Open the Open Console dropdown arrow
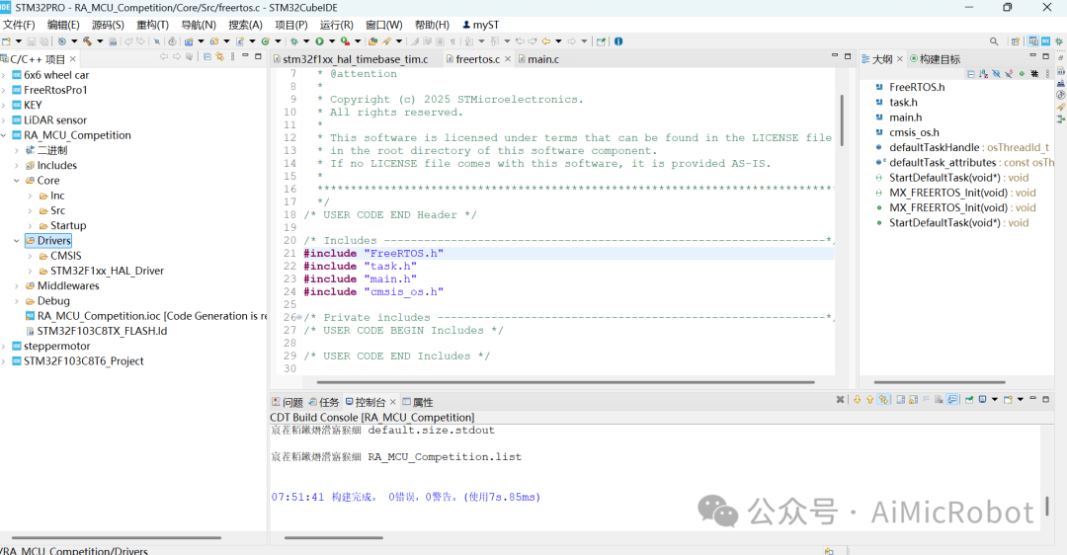The image size is (1067, 555). coord(1021,399)
